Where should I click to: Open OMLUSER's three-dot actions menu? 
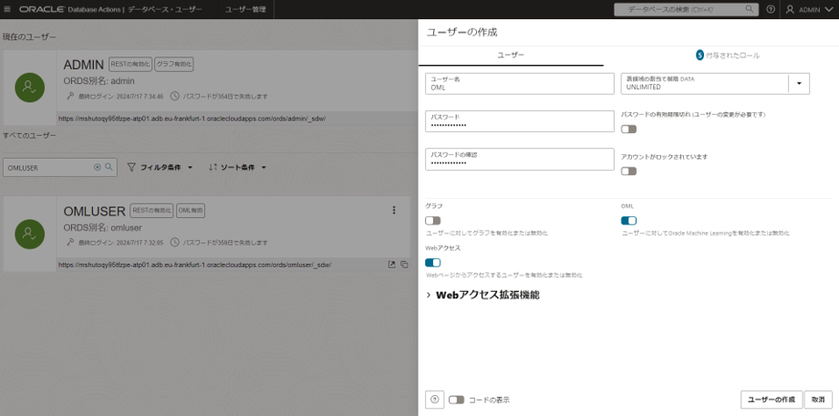click(x=394, y=211)
